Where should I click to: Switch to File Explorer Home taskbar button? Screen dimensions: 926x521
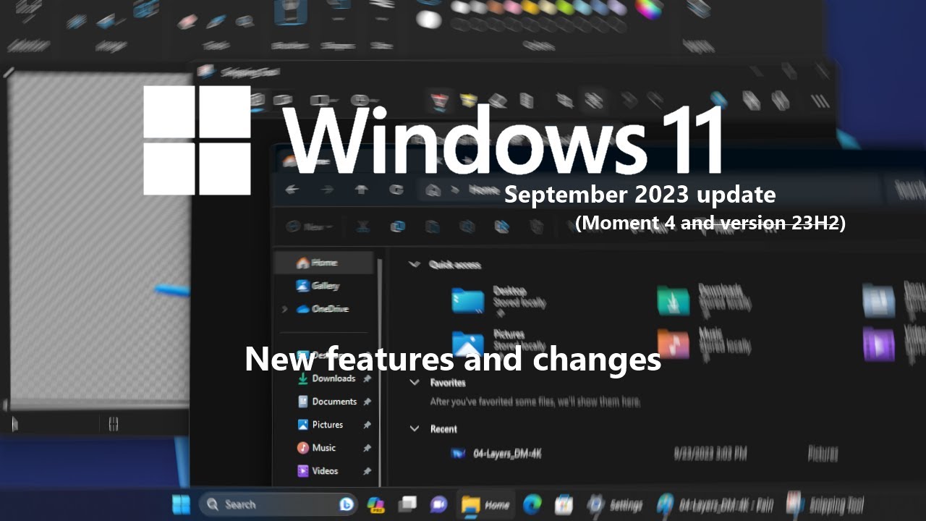[x=485, y=504]
